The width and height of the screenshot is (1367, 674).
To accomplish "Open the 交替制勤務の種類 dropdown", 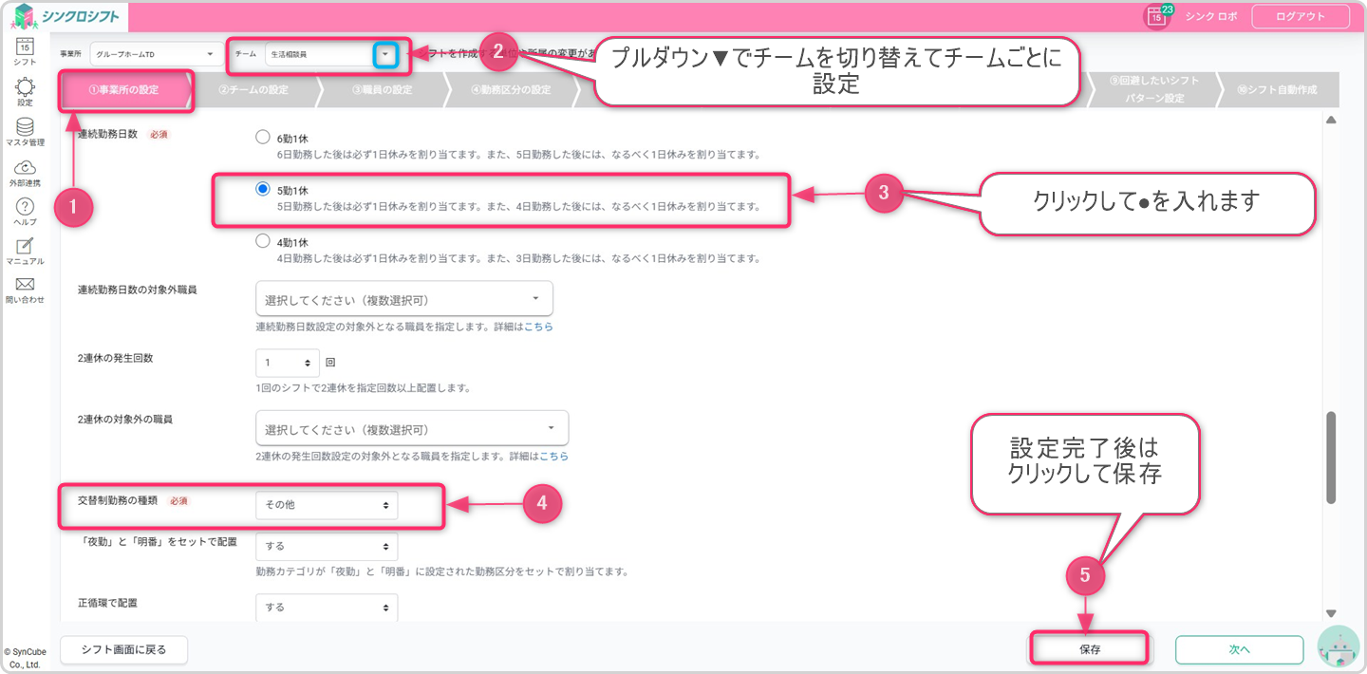I will (x=327, y=505).
